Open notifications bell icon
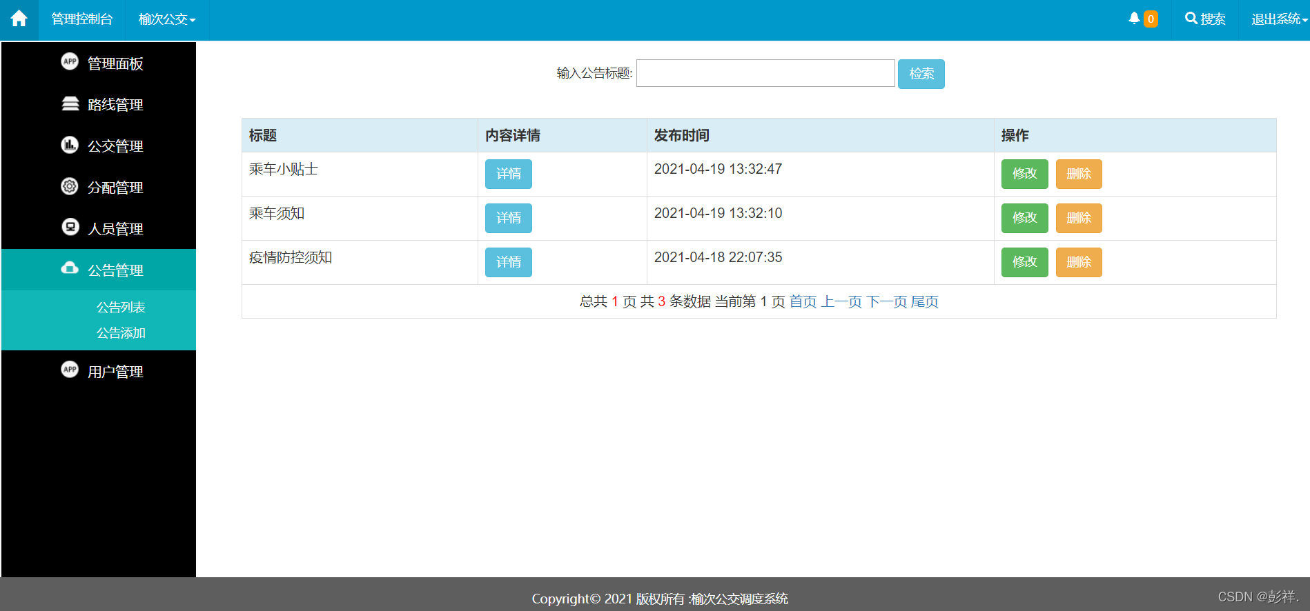The width and height of the screenshot is (1310, 611). coord(1134,18)
